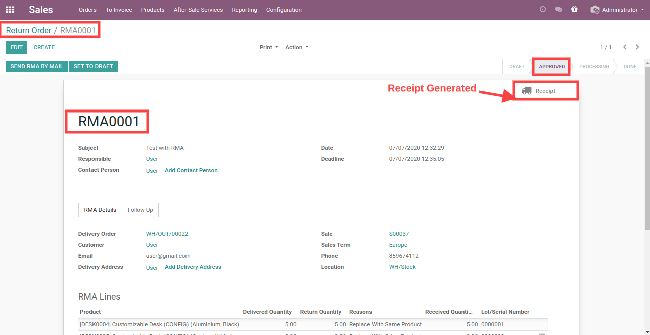The image size is (650, 335).
Task: Expand the Action dropdown
Action: click(297, 47)
